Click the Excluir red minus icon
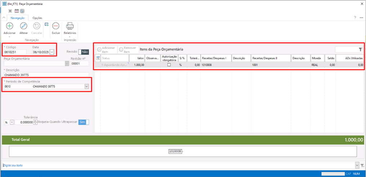This screenshot has width=366, height=177. tap(56, 26)
